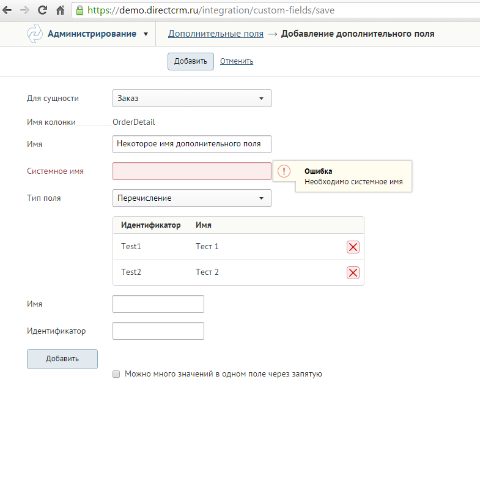This screenshot has height=480, width=480.
Task: Open the Администрирование menu
Action: point(92,34)
